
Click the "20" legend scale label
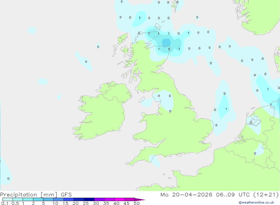coord(76,203)
